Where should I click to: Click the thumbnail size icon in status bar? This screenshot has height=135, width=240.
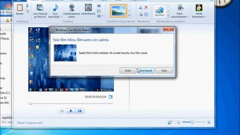click(x=170, y=122)
